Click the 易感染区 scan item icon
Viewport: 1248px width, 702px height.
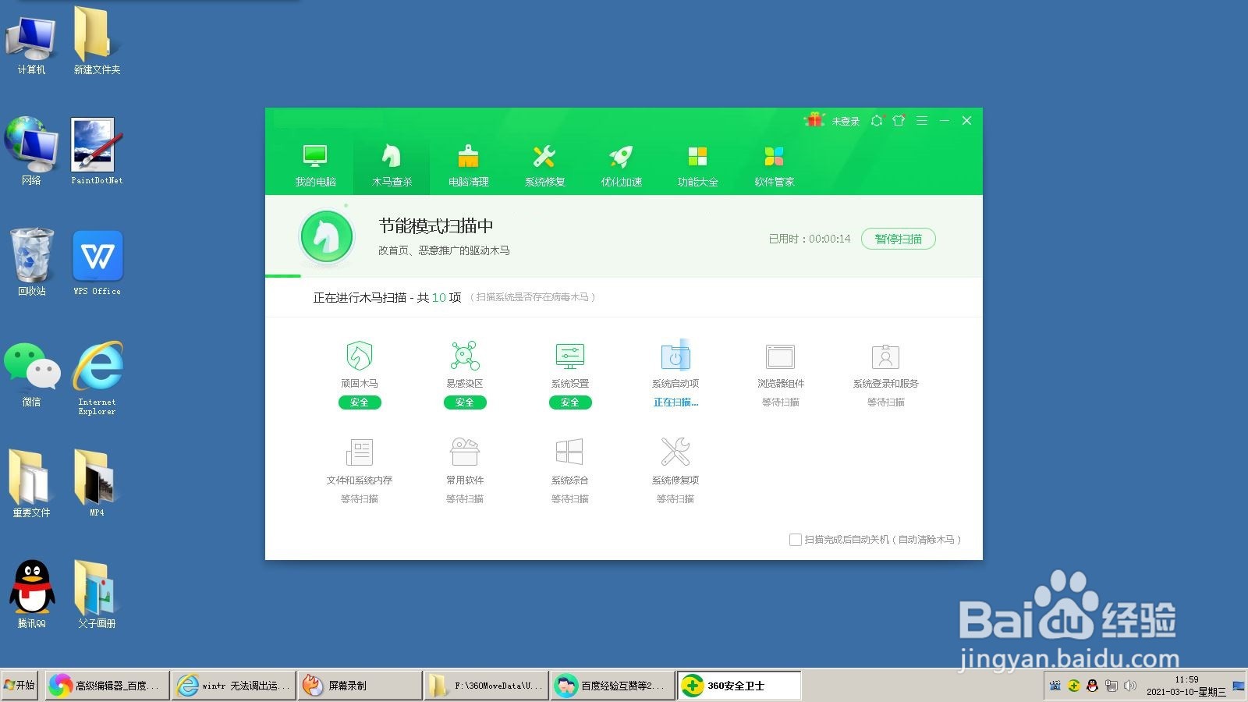click(x=465, y=356)
